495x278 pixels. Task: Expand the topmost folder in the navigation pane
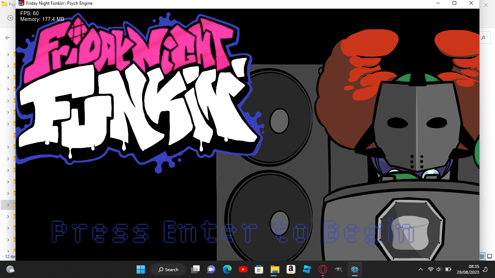(8, 54)
